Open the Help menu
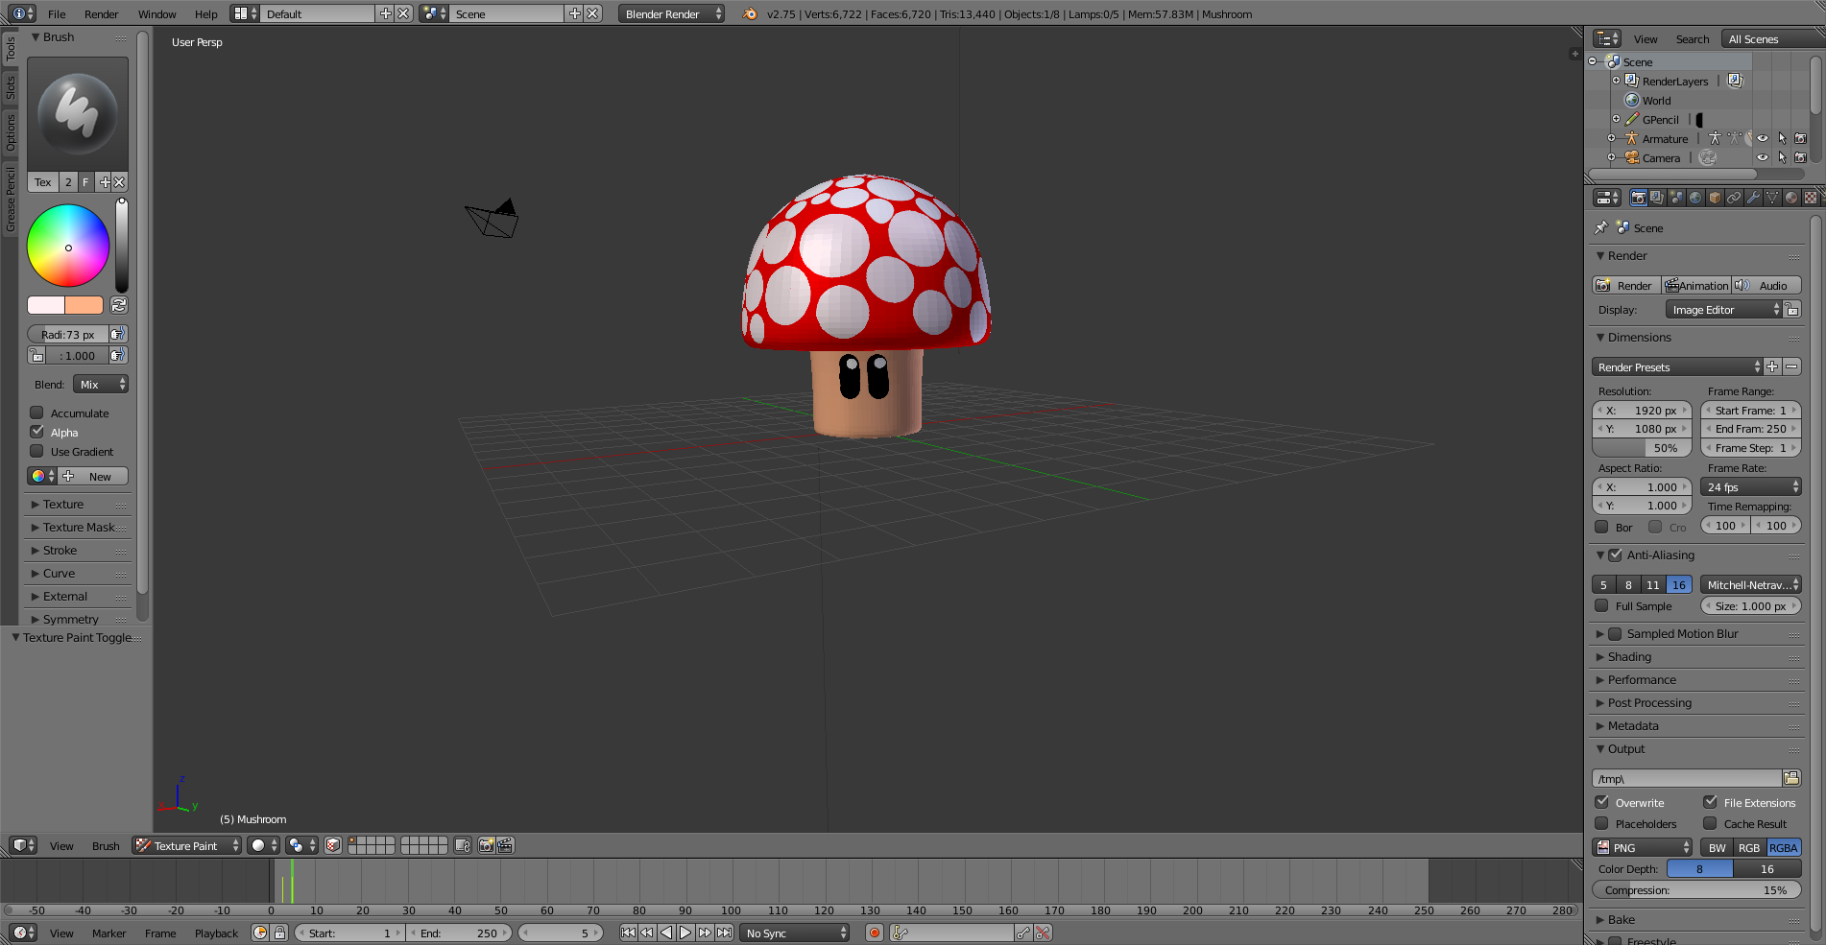1826x945 pixels. tap(205, 14)
